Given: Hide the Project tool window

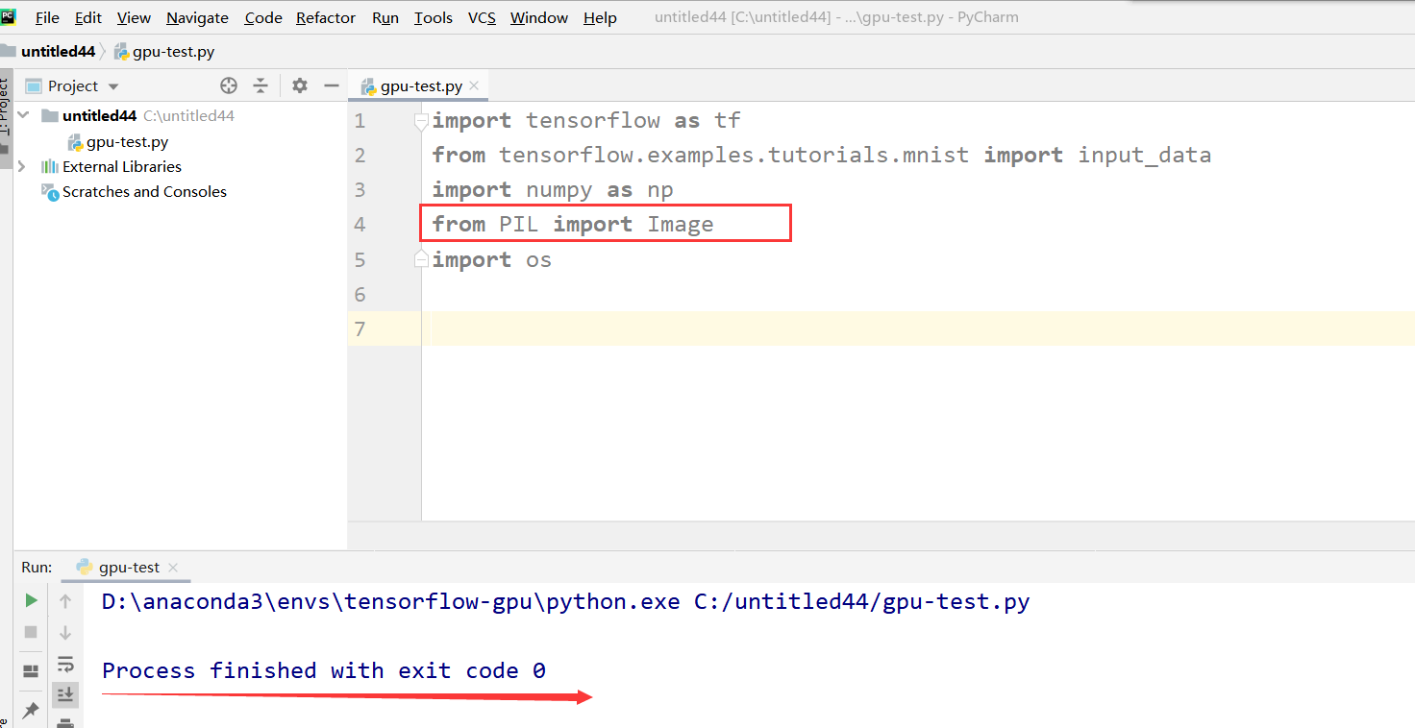Looking at the screenshot, I should pos(332,85).
